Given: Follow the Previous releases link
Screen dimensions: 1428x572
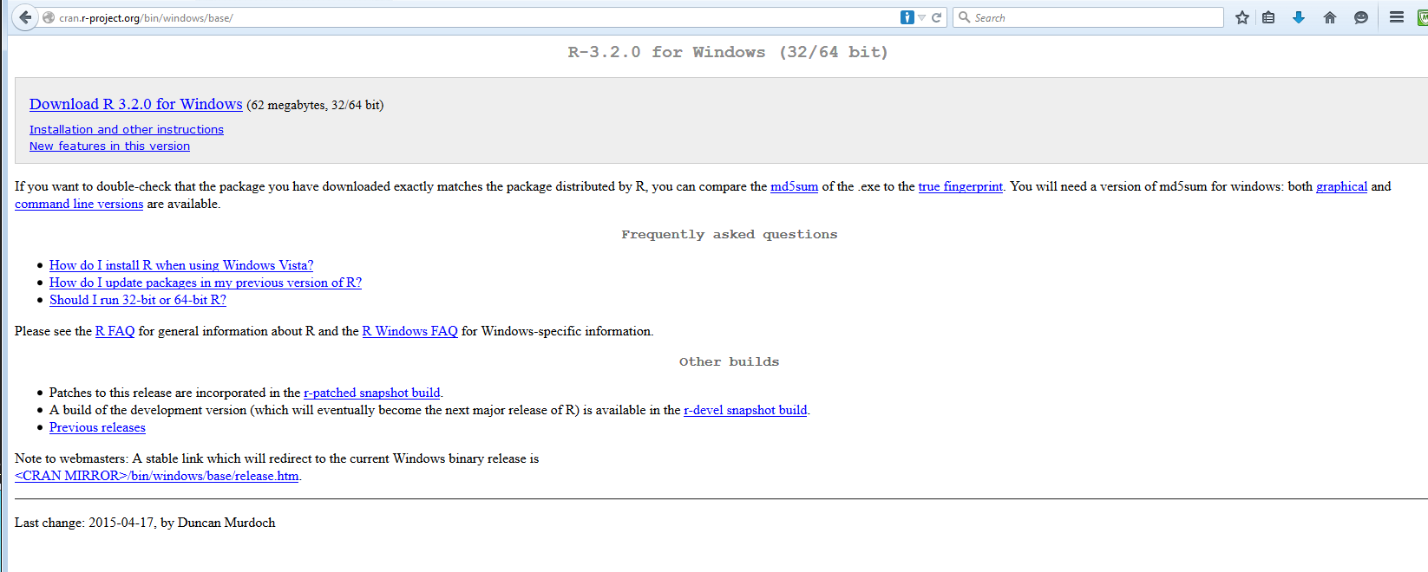Looking at the screenshot, I should (x=97, y=427).
